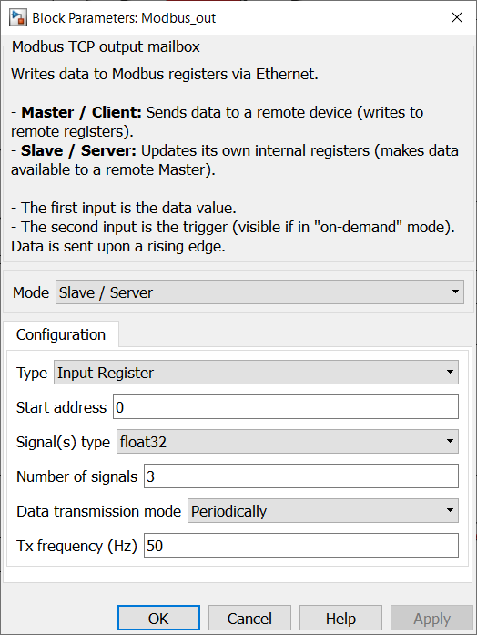
Task: Click the Cancel button
Action: pyautogui.click(x=249, y=619)
